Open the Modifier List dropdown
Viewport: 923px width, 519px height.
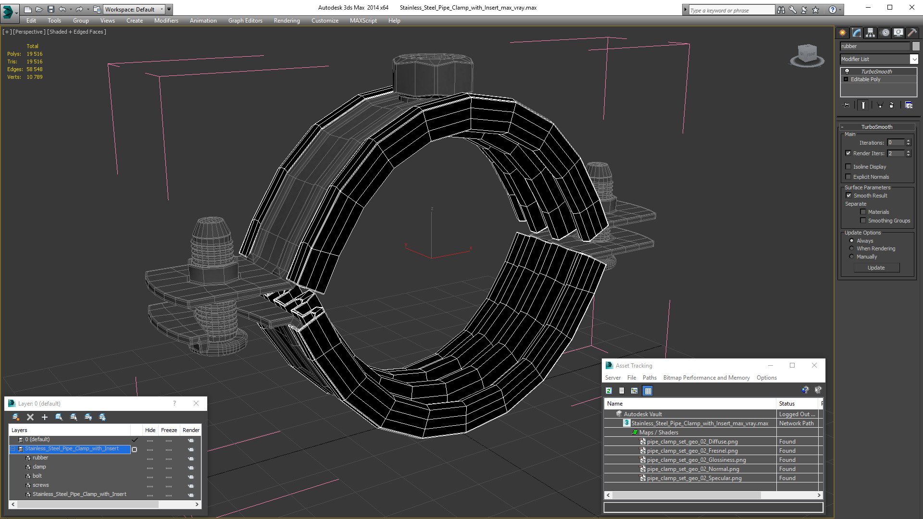point(914,59)
